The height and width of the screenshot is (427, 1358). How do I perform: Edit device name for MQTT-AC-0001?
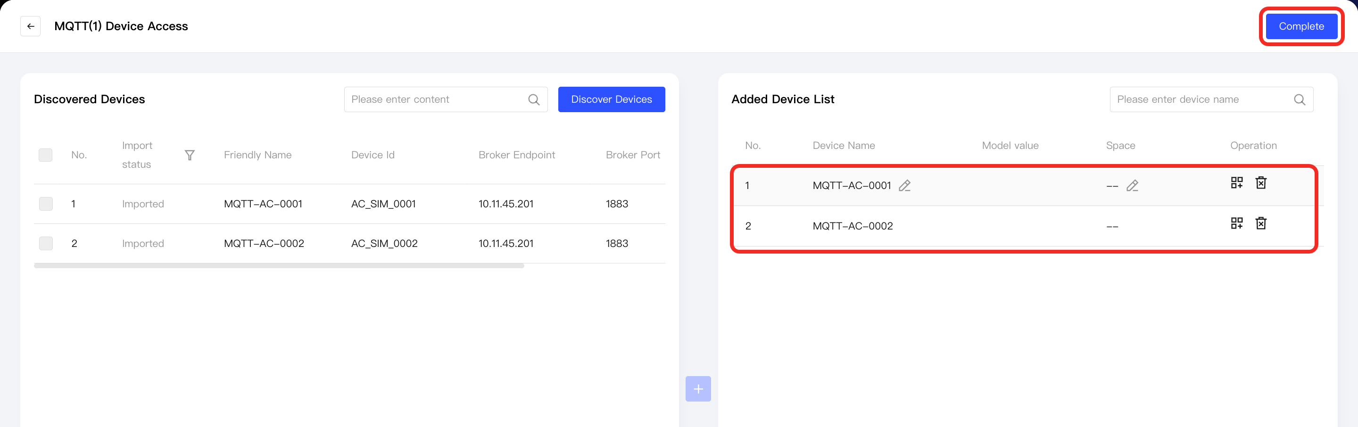coord(905,186)
